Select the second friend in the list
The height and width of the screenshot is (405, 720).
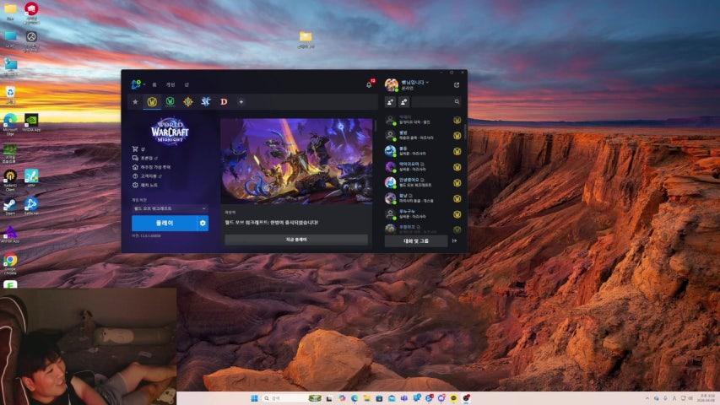(424, 136)
